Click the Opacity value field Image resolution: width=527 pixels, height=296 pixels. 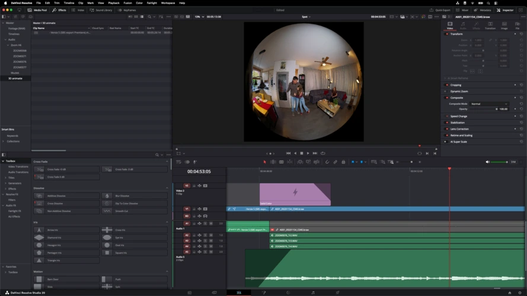pyautogui.click(x=503, y=109)
